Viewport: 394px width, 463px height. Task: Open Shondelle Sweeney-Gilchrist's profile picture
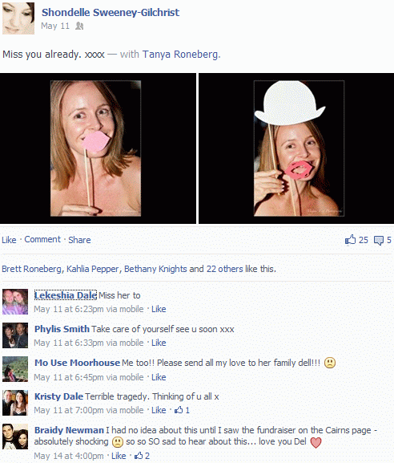[x=18, y=18]
